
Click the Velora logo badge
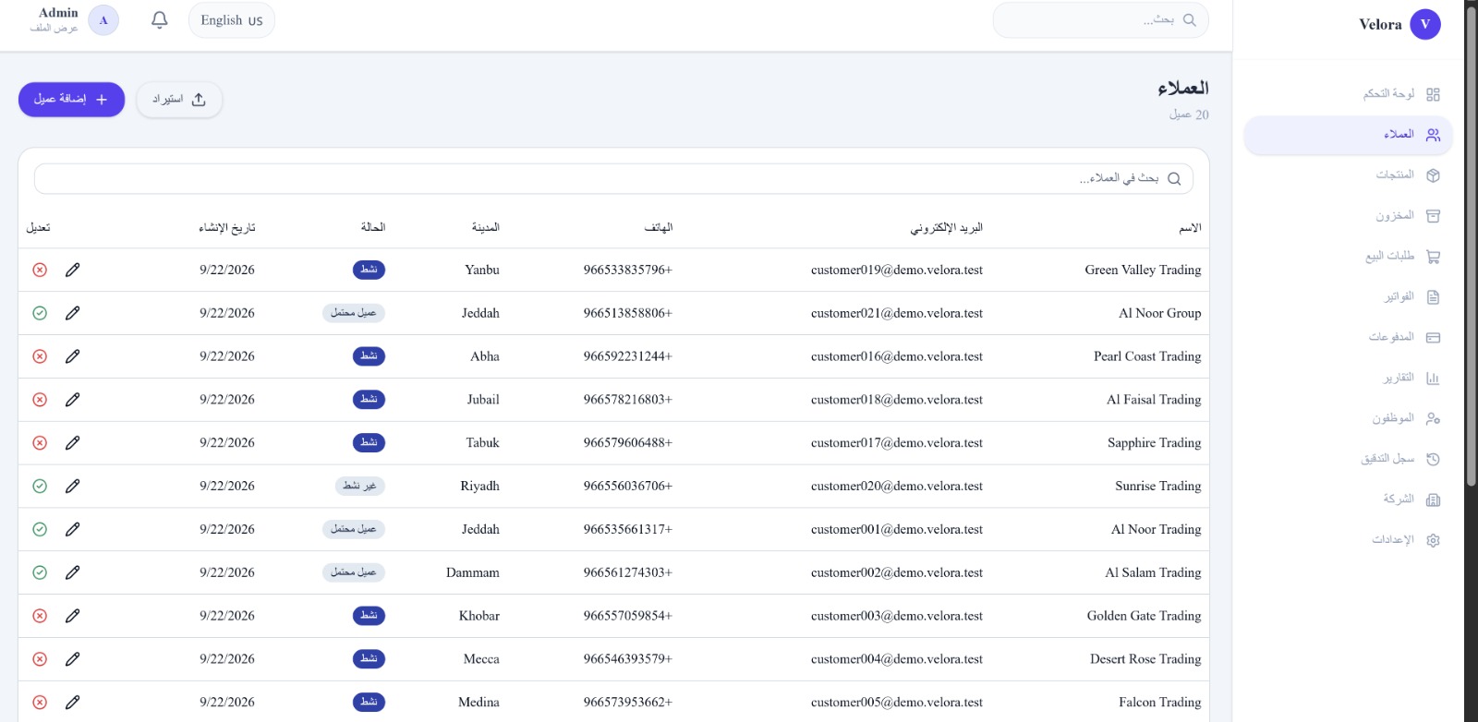1424,25
